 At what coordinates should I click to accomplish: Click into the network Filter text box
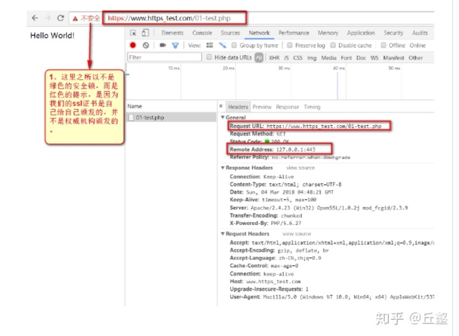point(164,57)
